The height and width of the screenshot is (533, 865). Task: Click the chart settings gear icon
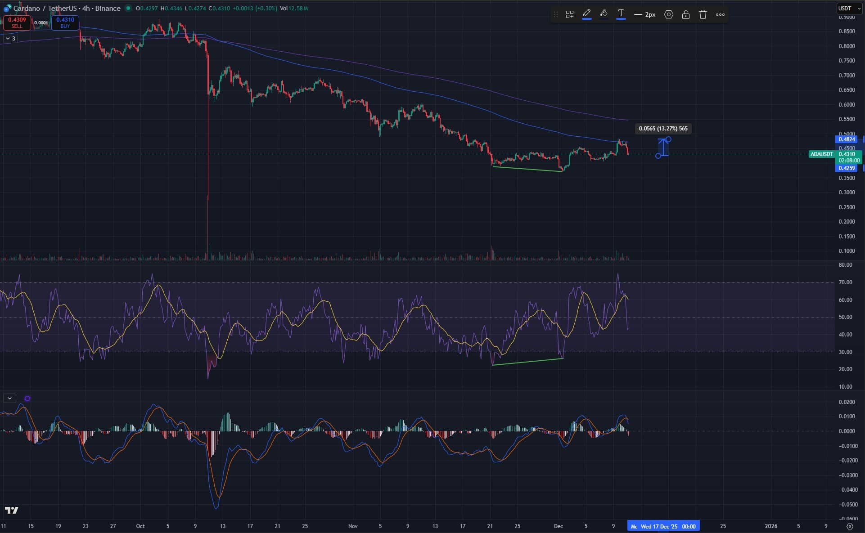pos(850,526)
